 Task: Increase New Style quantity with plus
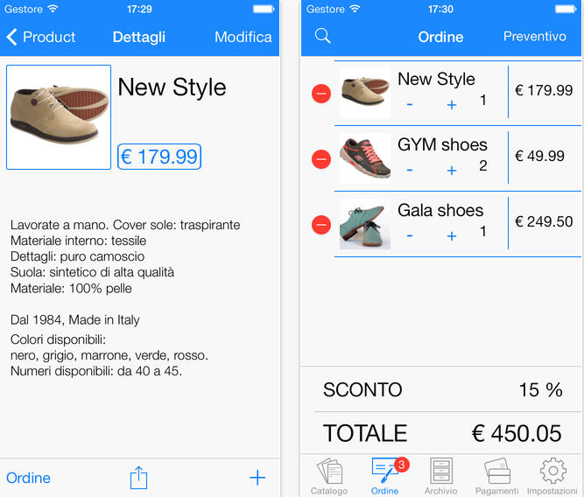point(452,105)
